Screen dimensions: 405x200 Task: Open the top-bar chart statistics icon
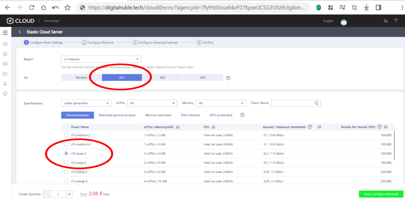tap(386, 21)
